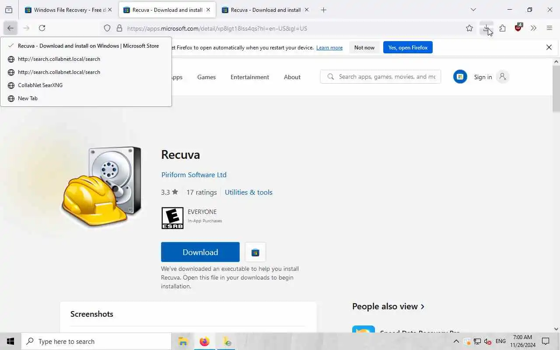Image resolution: width=560 pixels, height=350 pixels.
Task: Click the open in Store app icon
Action: tap(255, 252)
